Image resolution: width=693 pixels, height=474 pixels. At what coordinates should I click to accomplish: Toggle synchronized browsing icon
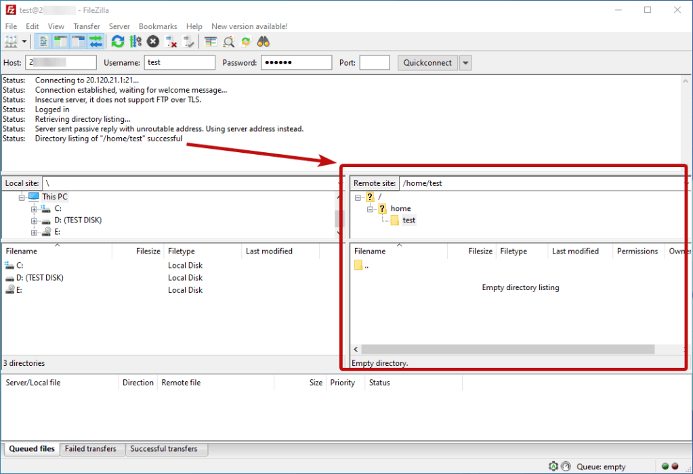[246, 42]
